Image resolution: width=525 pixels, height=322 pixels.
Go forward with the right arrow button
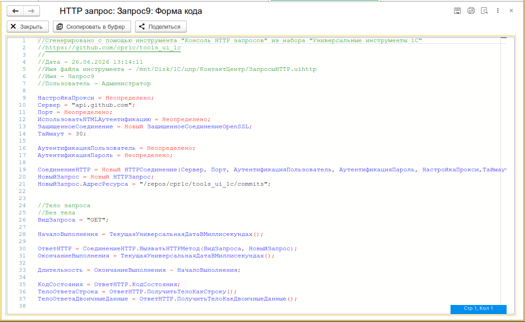[x=31, y=11]
